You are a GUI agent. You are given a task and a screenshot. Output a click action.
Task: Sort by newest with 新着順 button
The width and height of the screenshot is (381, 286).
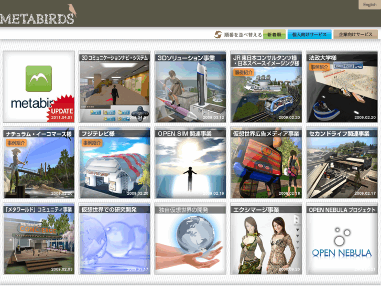coord(274,35)
